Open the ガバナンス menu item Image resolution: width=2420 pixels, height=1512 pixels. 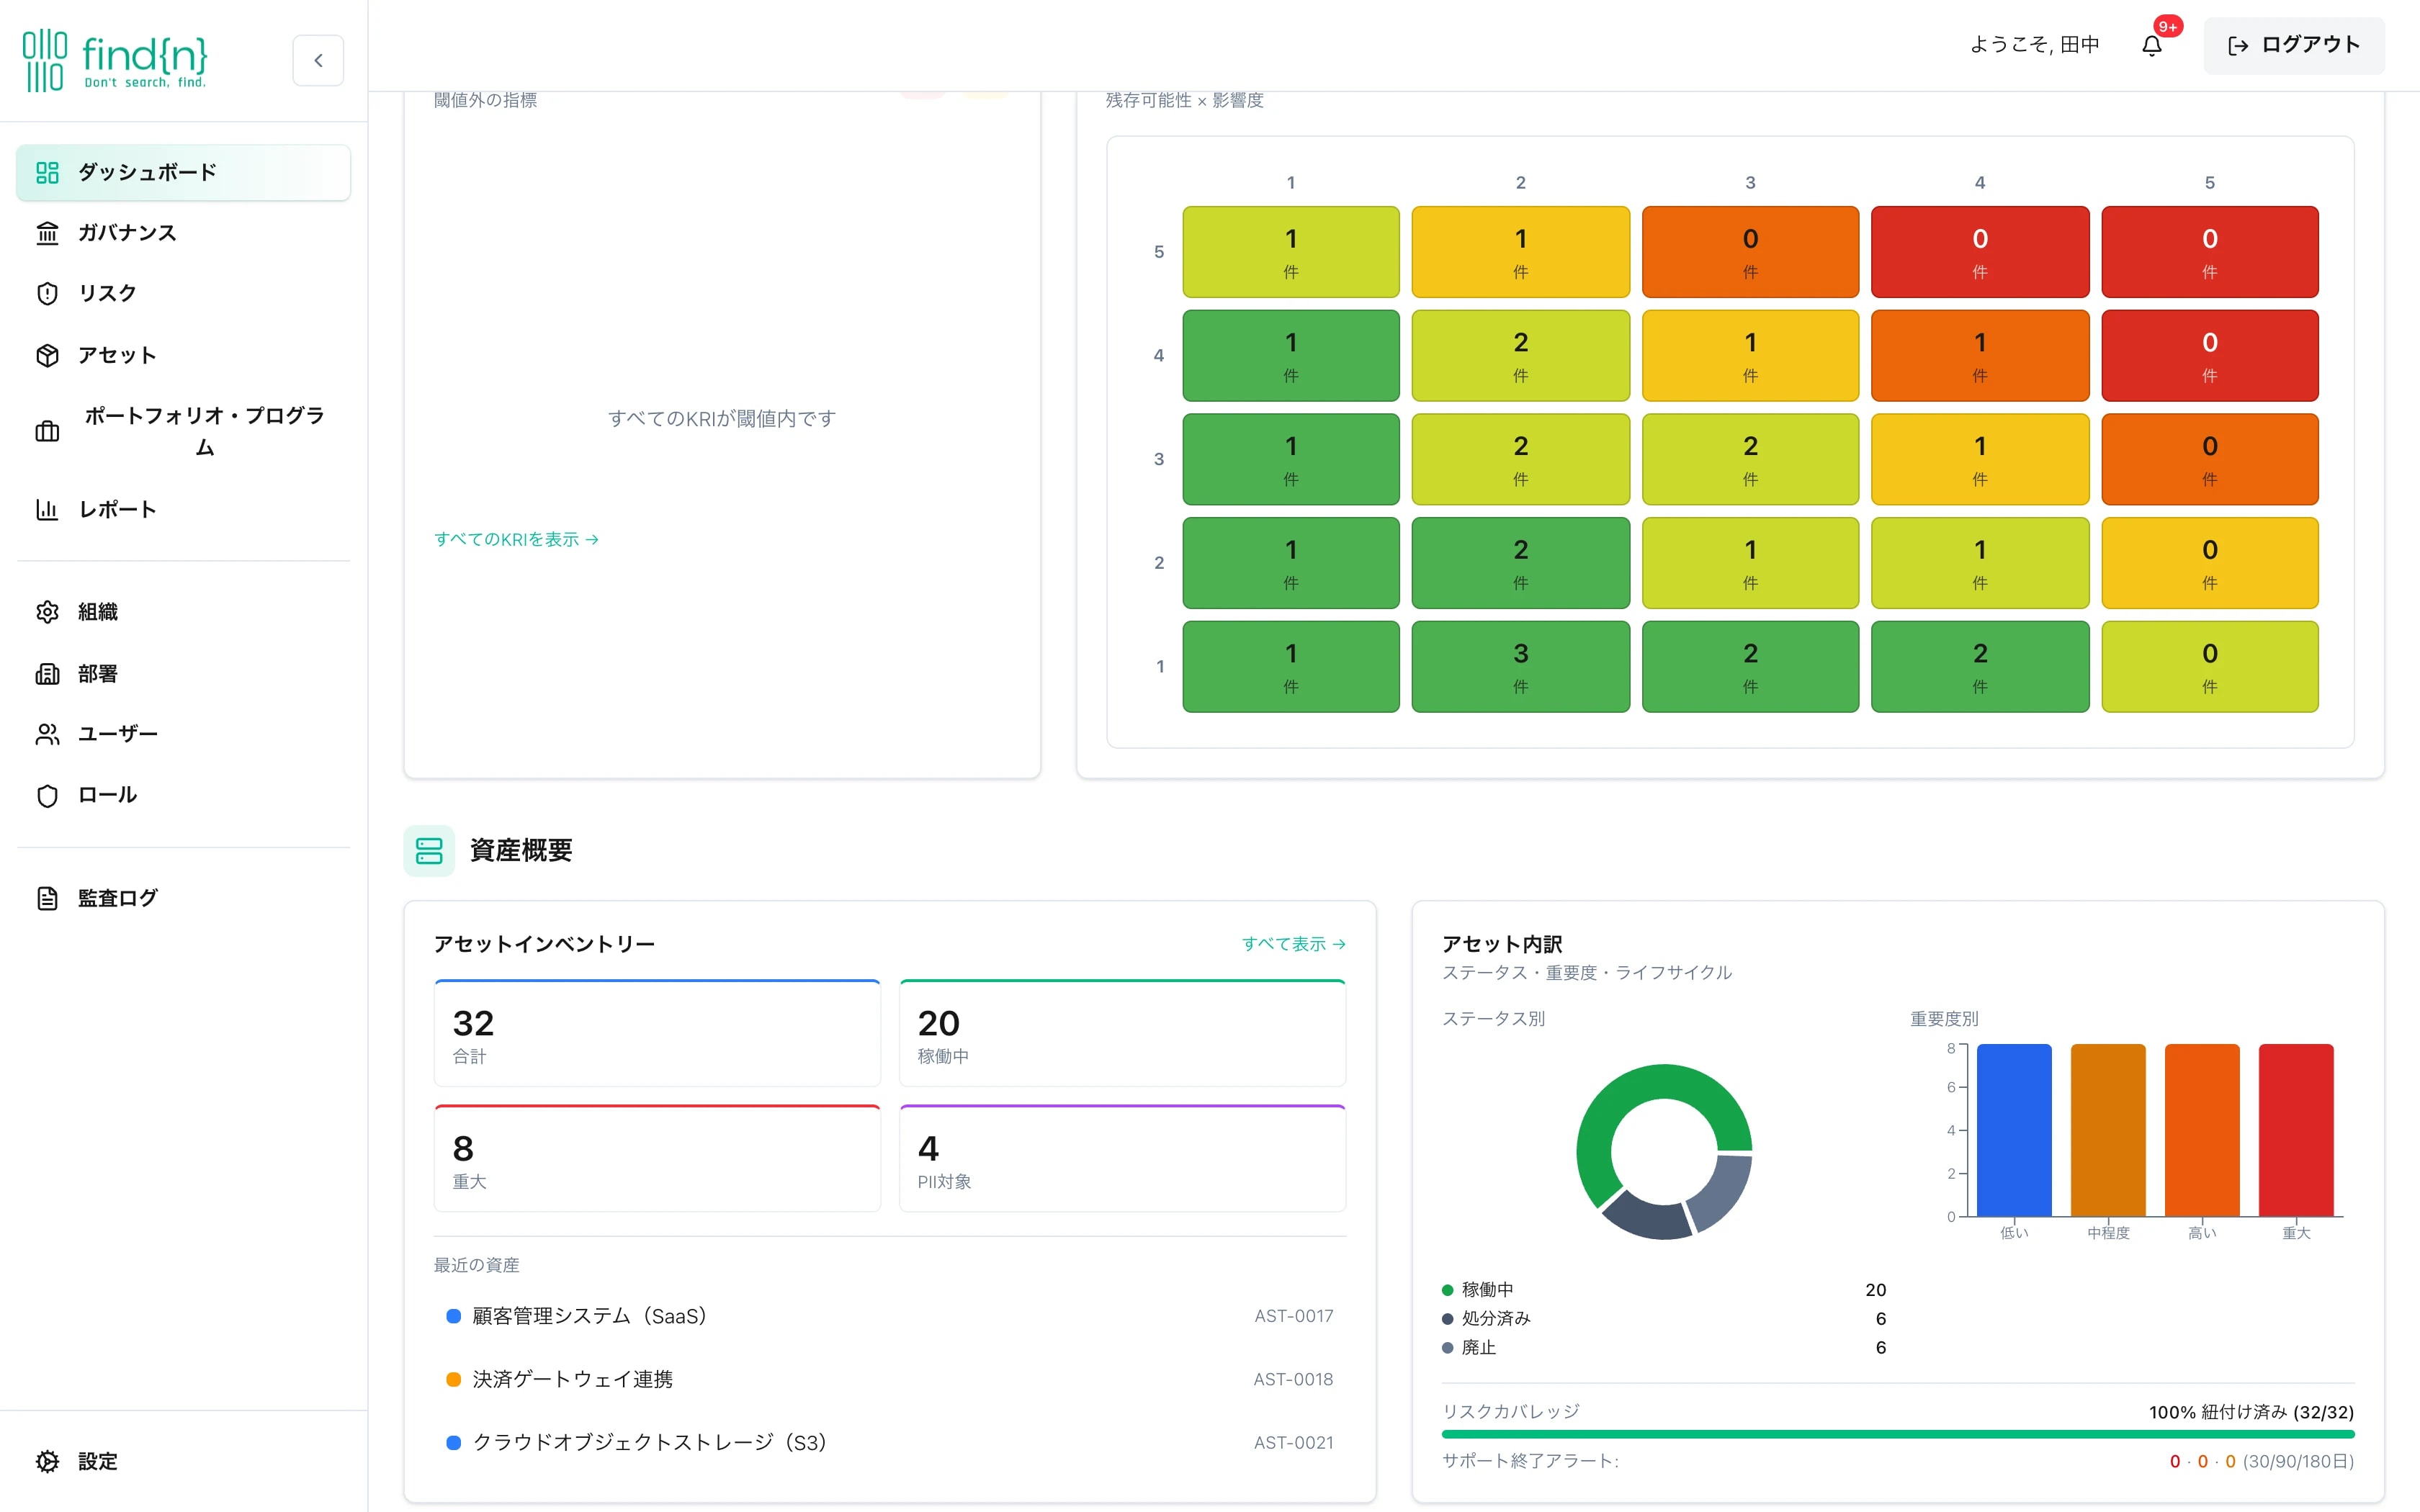pos(183,233)
